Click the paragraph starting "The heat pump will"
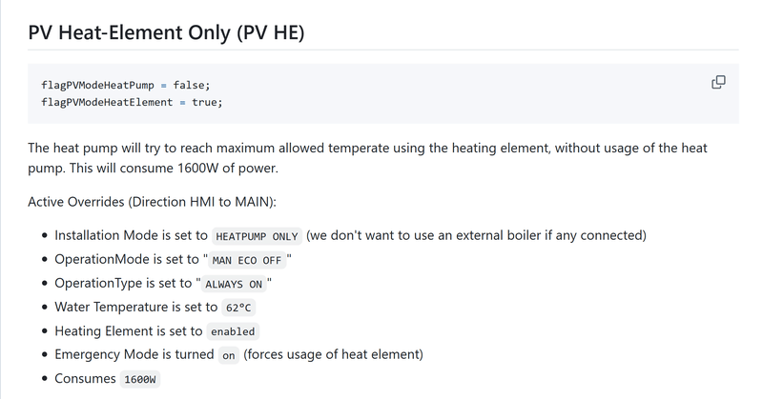Image resolution: width=763 pixels, height=399 pixels. (367, 158)
